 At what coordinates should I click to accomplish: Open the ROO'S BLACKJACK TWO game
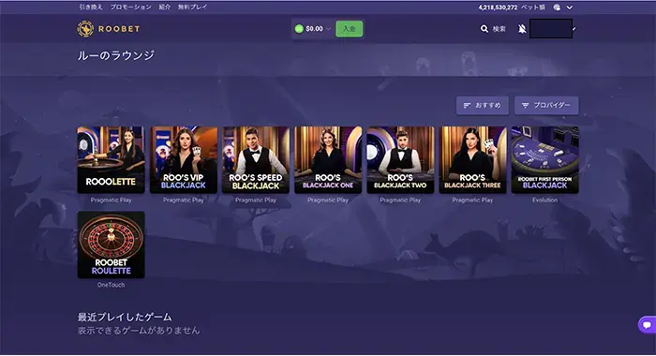click(400, 160)
